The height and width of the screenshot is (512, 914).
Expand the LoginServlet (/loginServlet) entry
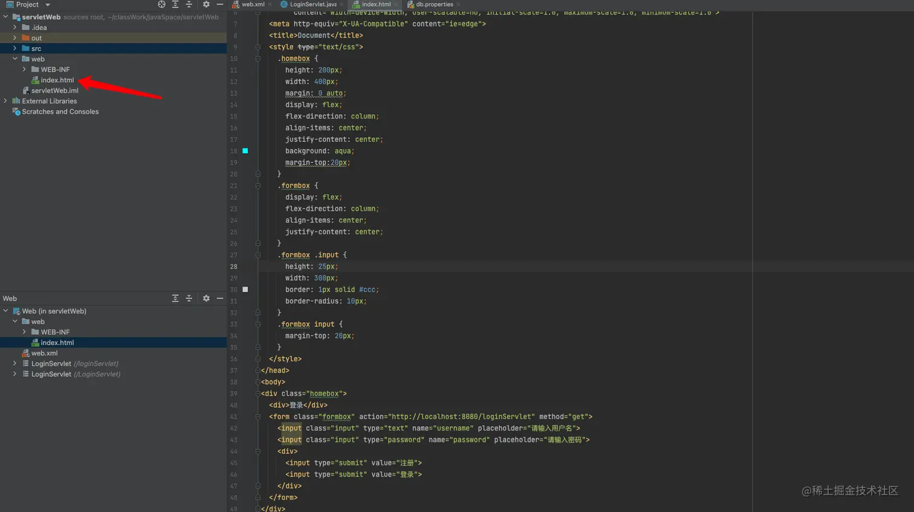point(15,363)
